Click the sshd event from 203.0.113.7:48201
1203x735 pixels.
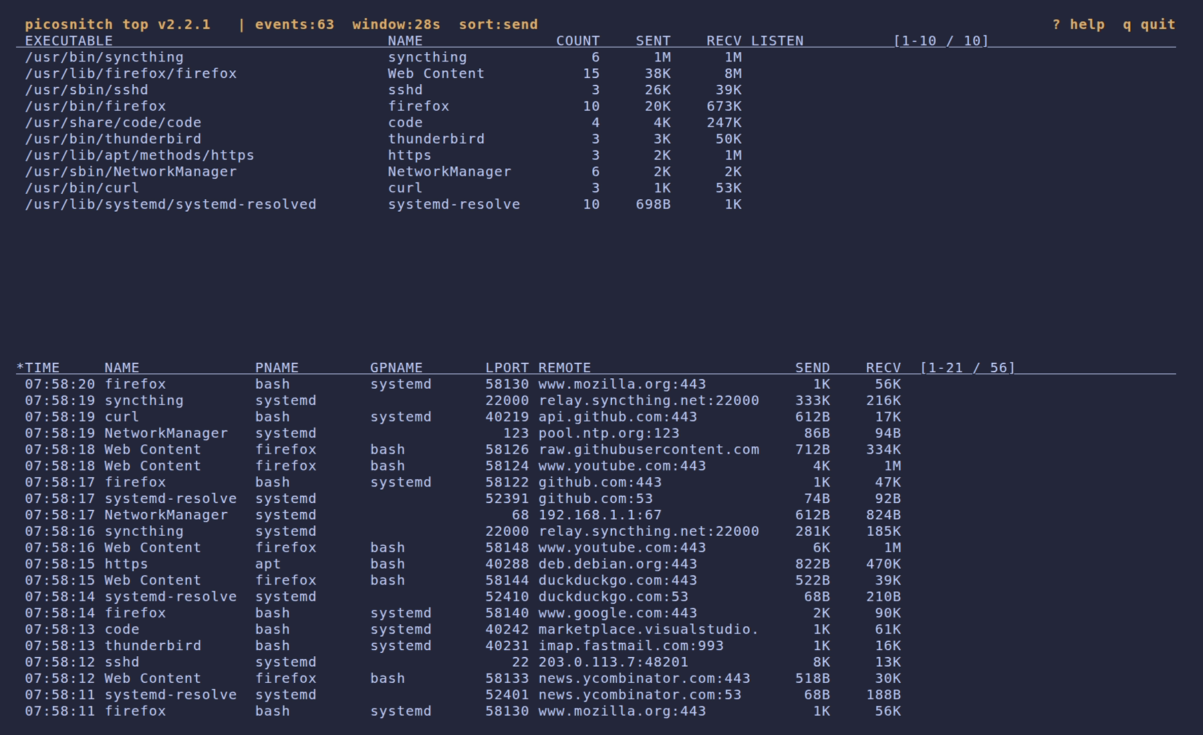click(x=596, y=662)
